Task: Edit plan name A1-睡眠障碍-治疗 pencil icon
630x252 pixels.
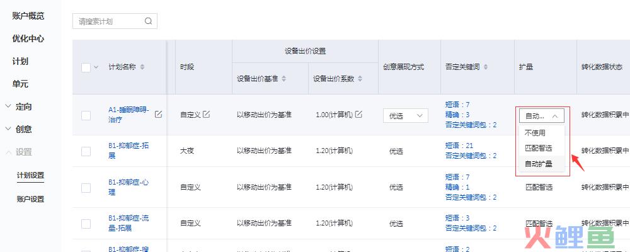Action: (x=159, y=114)
